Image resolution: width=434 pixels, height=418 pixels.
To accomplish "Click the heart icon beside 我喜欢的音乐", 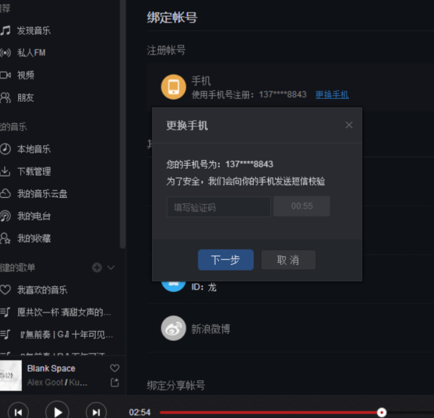I will click(5, 290).
